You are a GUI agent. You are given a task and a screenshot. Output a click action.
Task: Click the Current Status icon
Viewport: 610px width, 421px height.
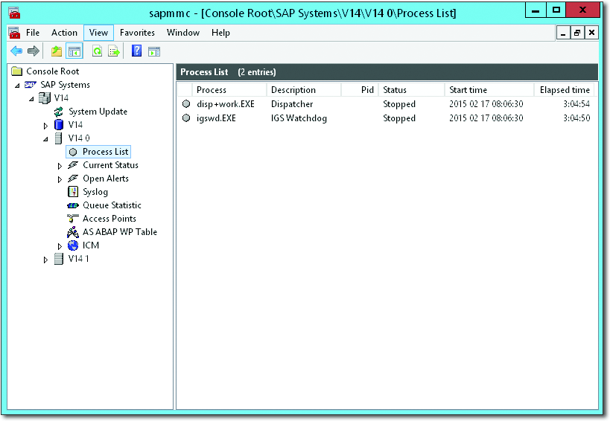coord(73,165)
